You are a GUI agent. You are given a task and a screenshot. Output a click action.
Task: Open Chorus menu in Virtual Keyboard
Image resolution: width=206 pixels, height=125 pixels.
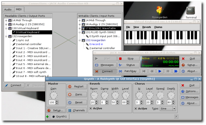coord(158,27)
